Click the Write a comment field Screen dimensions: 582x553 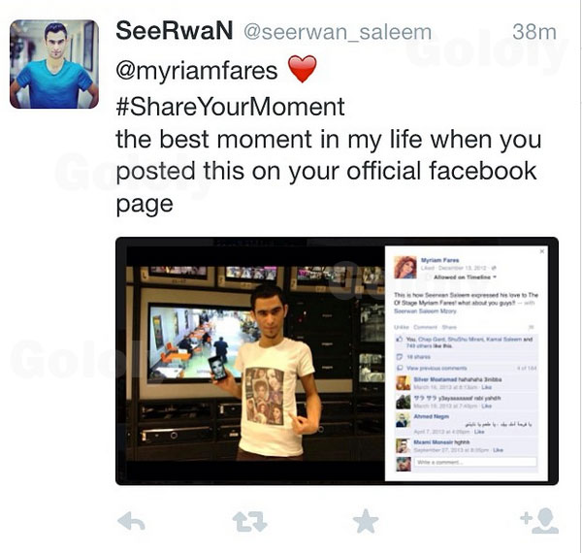(475, 462)
